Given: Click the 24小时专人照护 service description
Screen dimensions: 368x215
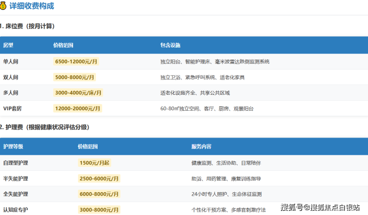Looking at the screenshot, I should [x=226, y=194].
